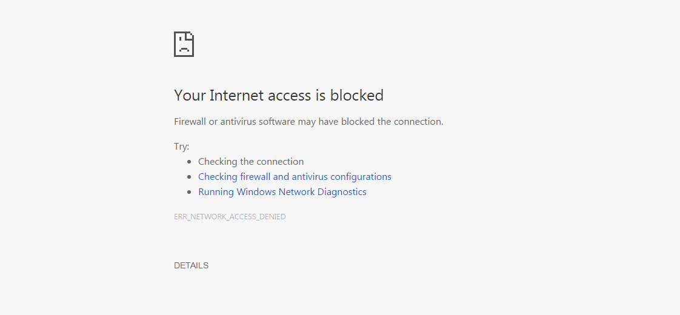Click the folded corner of the page icon
This screenshot has height=315, width=680.
point(190,35)
